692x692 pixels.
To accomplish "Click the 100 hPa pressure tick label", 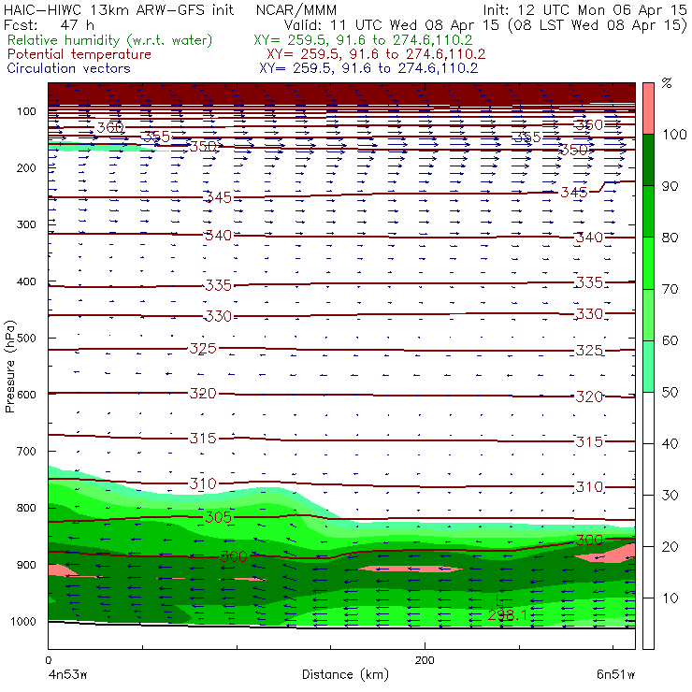I will [26, 111].
